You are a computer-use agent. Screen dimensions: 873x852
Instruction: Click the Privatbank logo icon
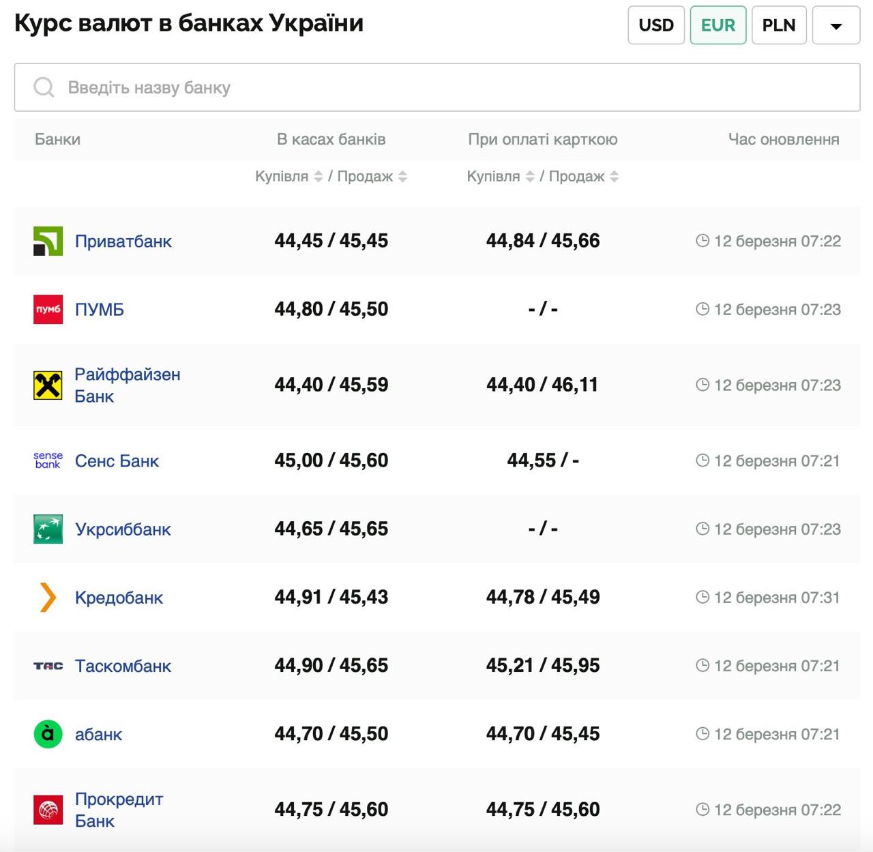(48, 241)
